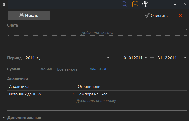Click the диапазон link
The height and width of the screenshot is (121, 189).
pyautogui.click(x=98, y=69)
